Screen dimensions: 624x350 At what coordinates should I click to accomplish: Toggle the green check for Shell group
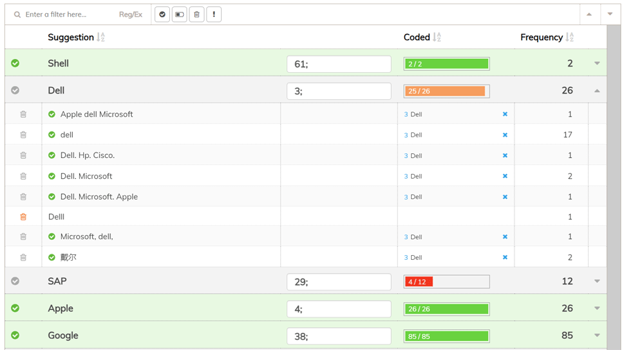pos(15,63)
